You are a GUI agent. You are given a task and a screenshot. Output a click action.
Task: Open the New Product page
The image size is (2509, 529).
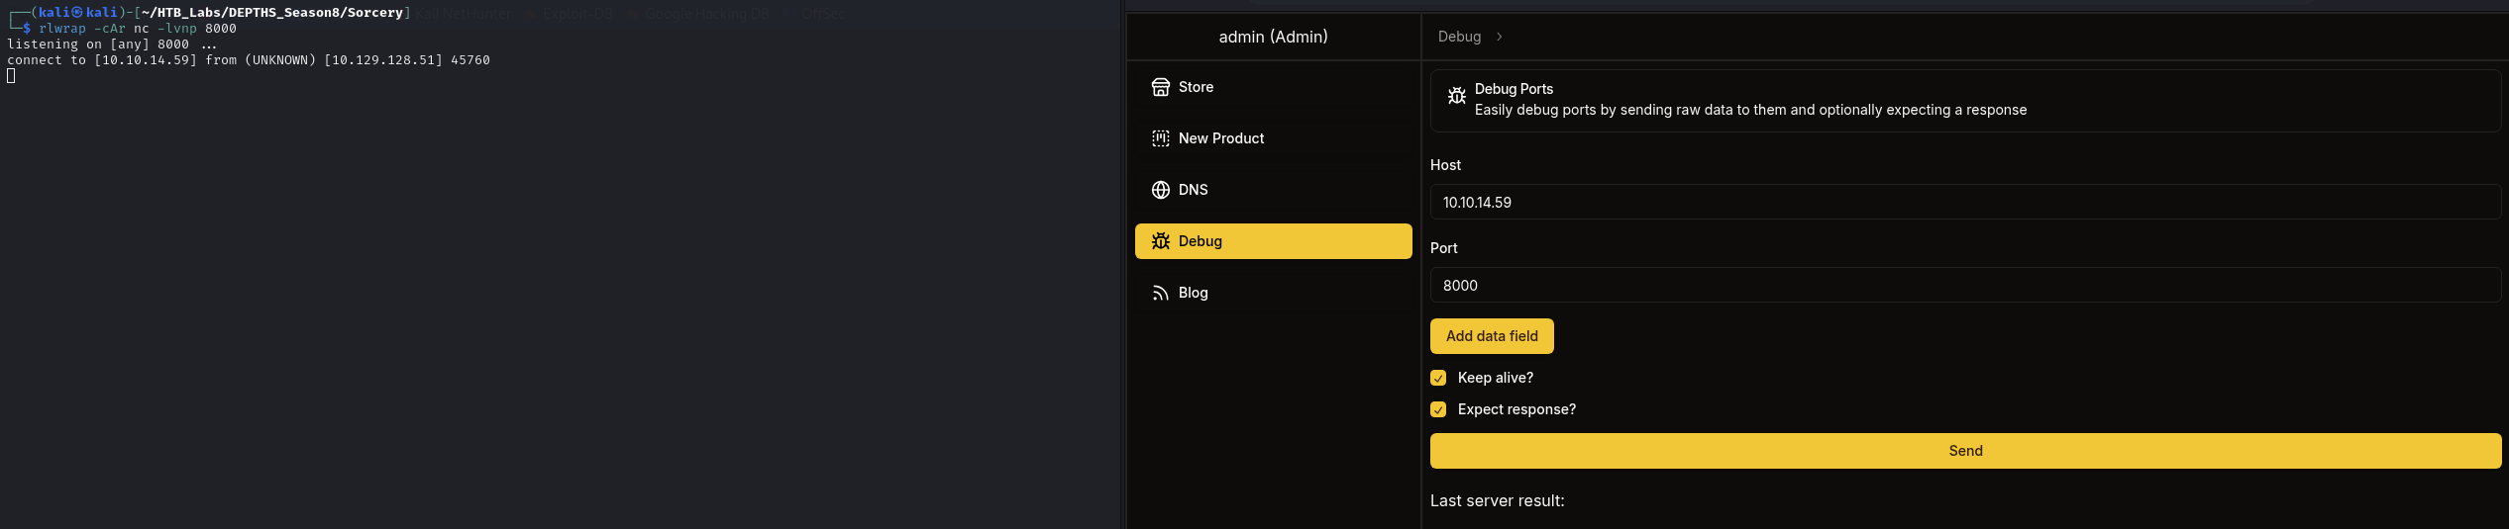1273,138
